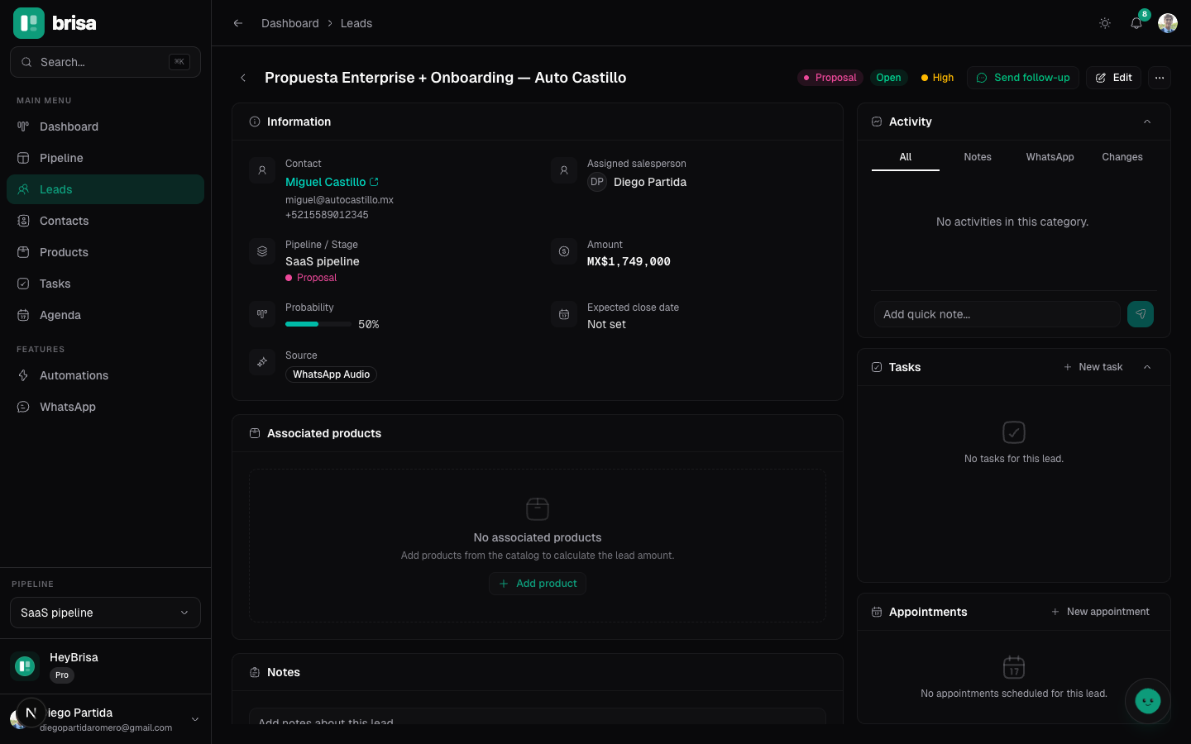Viewport: 1191px width, 744px height.
Task: Click the MX$1,749,000 amount value
Action: (x=629, y=261)
